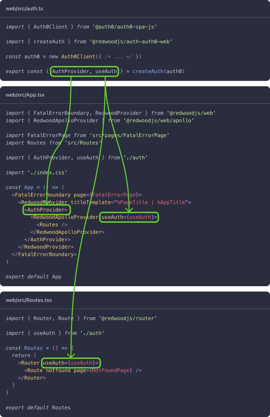Click '@auth0/auth0-spa-js' import string
Image resolution: width=270 pixels, height=417 pixels.
(x=124, y=27)
